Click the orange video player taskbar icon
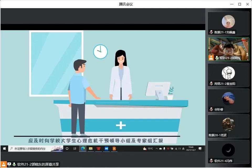The height and width of the screenshot is (168, 252). tap(114, 149)
